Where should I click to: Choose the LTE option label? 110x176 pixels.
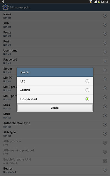tap(23, 81)
